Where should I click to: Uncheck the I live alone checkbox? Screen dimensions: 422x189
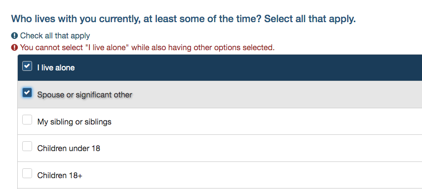[27, 66]
